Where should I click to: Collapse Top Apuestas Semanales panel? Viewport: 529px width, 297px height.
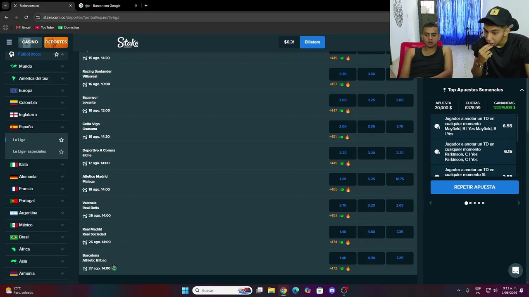coord(522,90)
